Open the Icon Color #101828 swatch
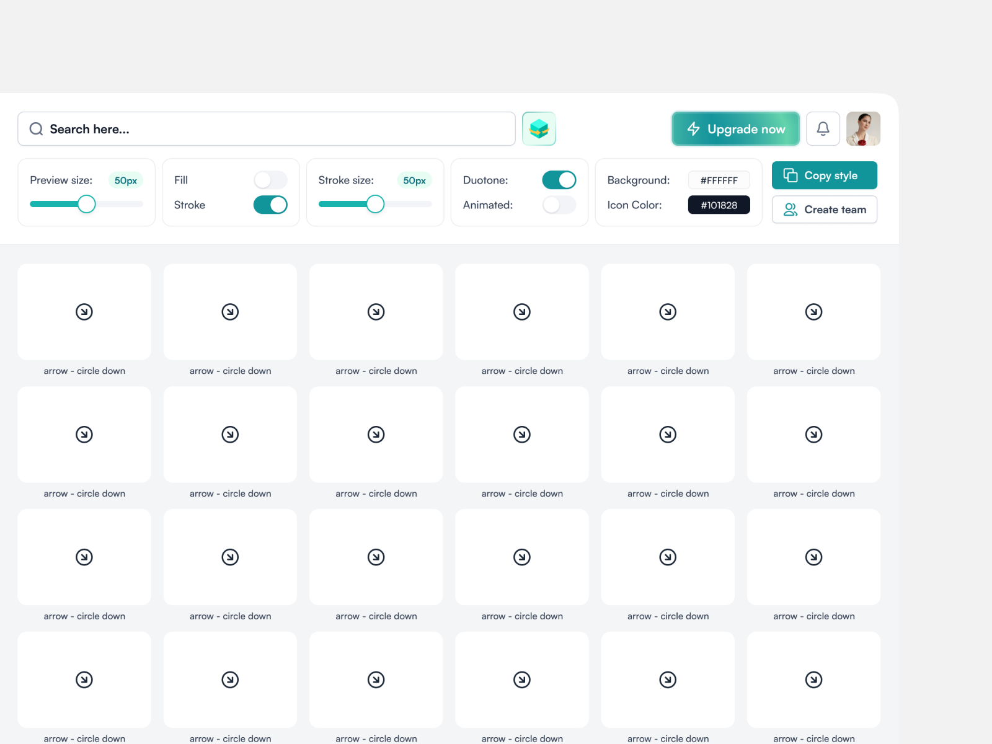The width and height of the screenshot is (992, 744). pos(719,205)
